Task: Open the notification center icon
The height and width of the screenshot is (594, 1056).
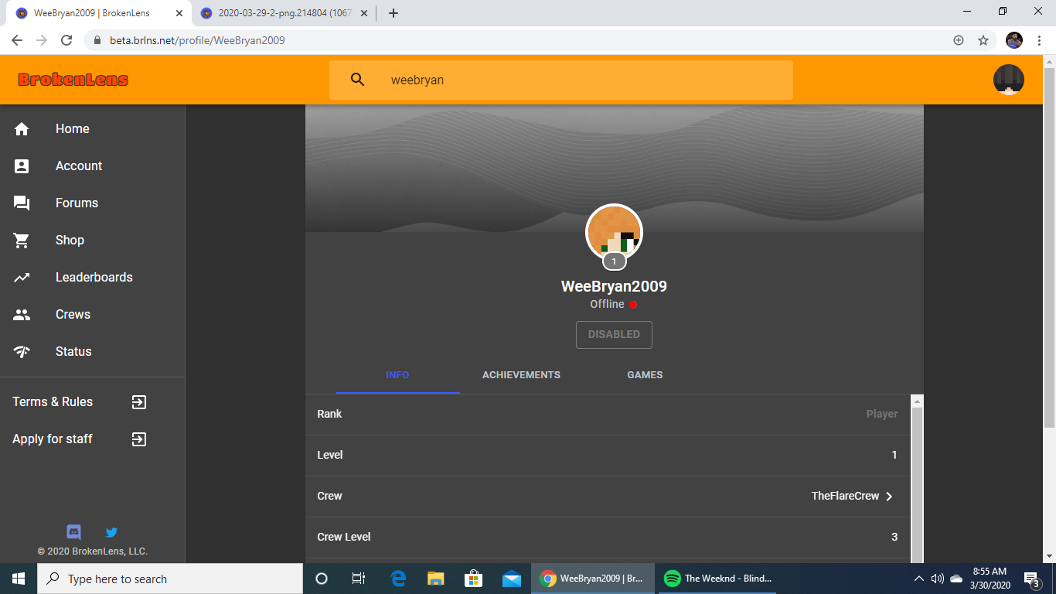Action: coord(1031,579)
